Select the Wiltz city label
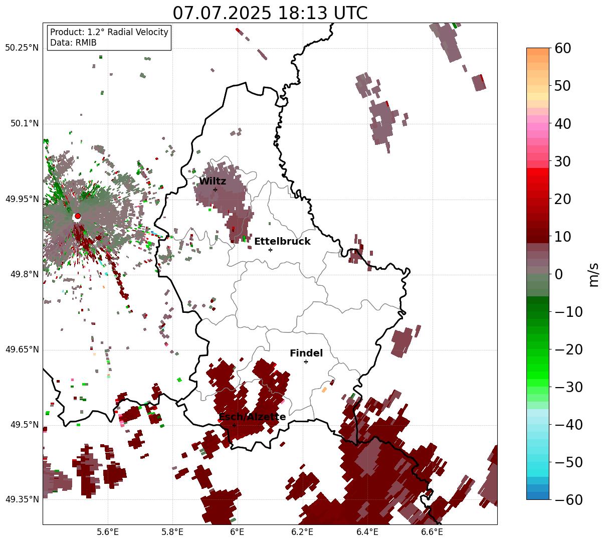The image size is (605, 542). tap(213, 182)
